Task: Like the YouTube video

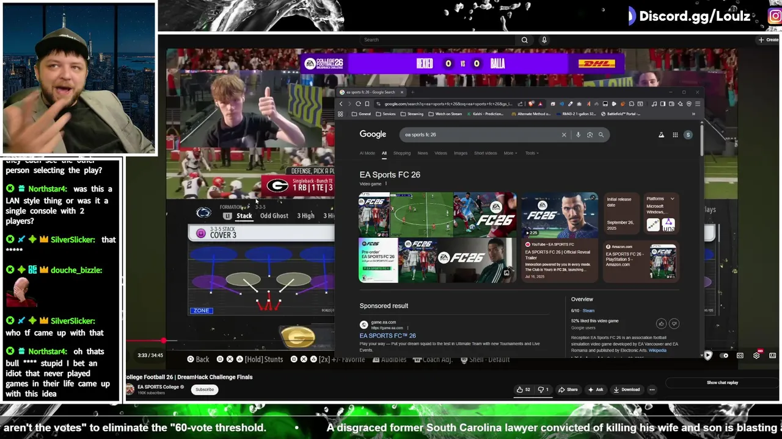Action: [523, 390]
